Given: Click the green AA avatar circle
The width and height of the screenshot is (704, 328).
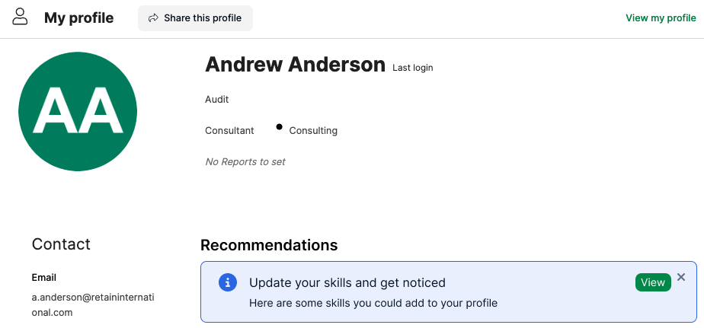Looking at the screenshot, I should (78, 111).
